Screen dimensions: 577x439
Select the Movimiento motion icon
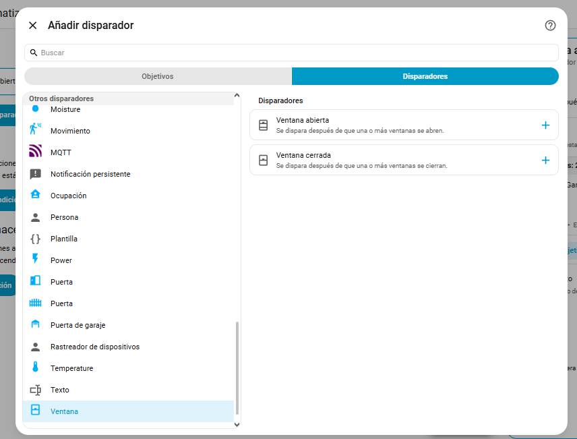coord(36,131)
